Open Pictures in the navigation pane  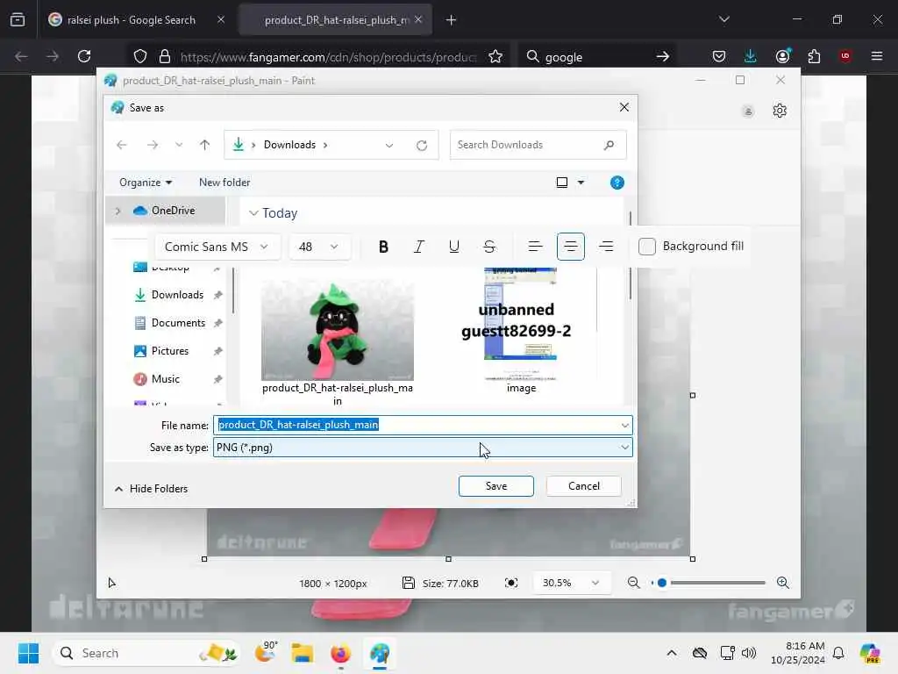pos(169,351)
